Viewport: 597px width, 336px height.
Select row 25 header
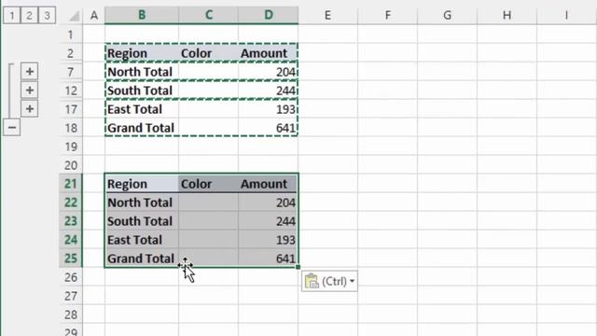coord(71,259)
